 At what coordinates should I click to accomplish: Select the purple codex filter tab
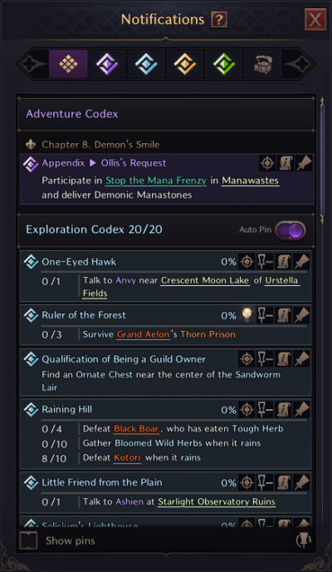coord(107,64)
